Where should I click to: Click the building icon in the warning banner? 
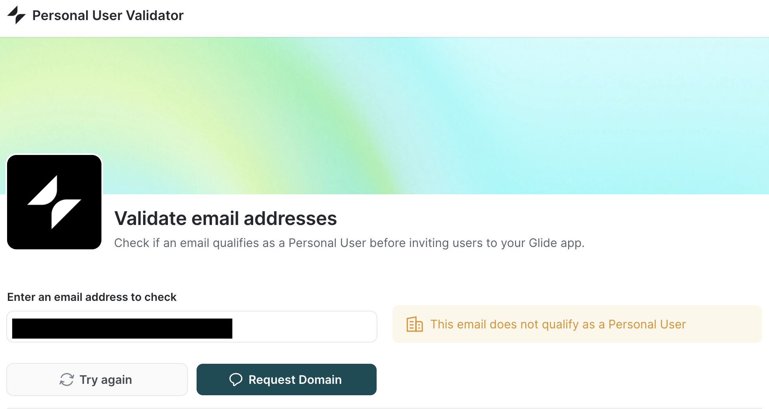pyautogui.click(x=414, y=324)
